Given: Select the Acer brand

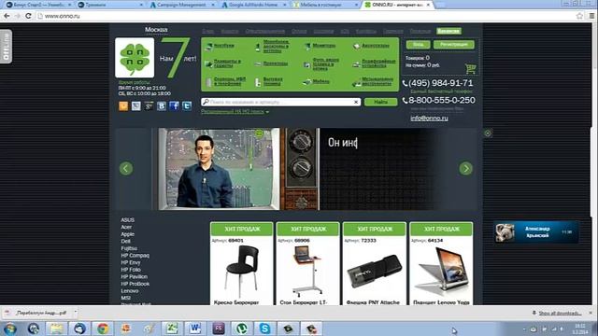Looking at the screenshot, I should click(126, 227).
